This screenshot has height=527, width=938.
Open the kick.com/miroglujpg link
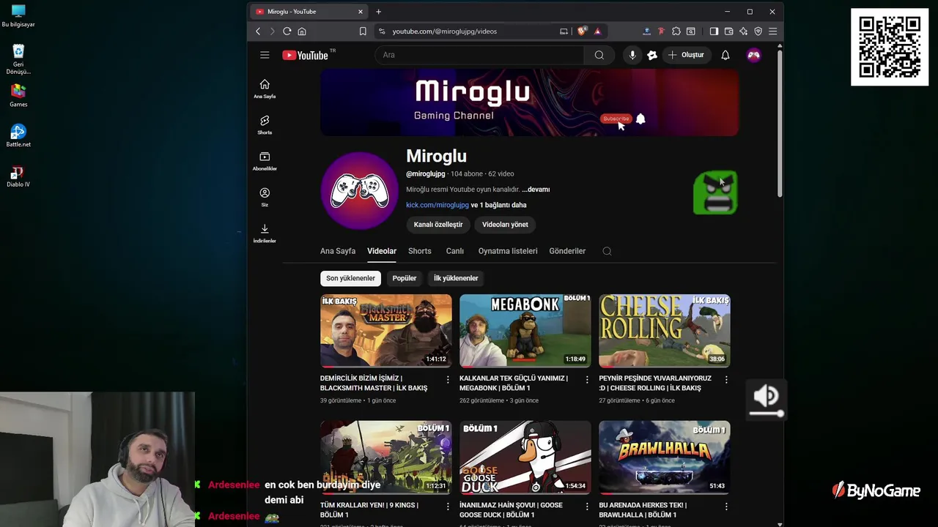coord(437,205)
